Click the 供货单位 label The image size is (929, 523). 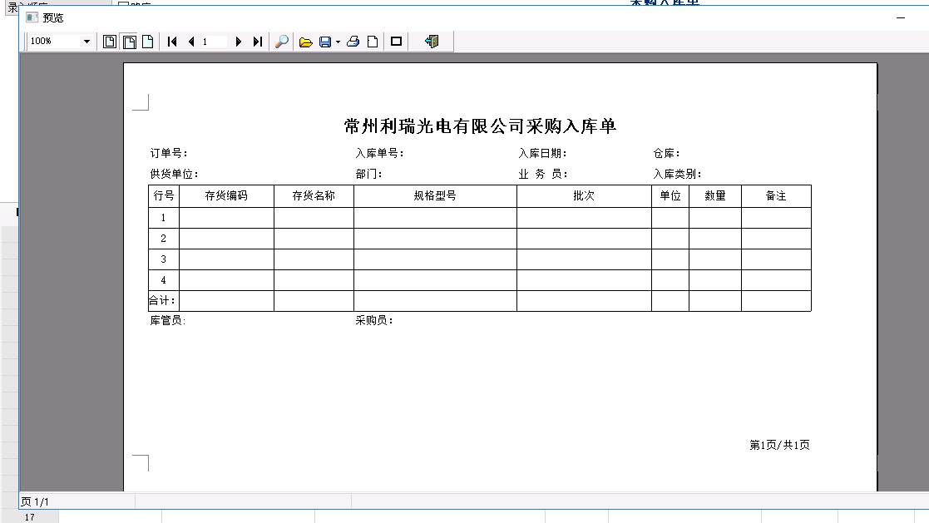tap(174, 174)
